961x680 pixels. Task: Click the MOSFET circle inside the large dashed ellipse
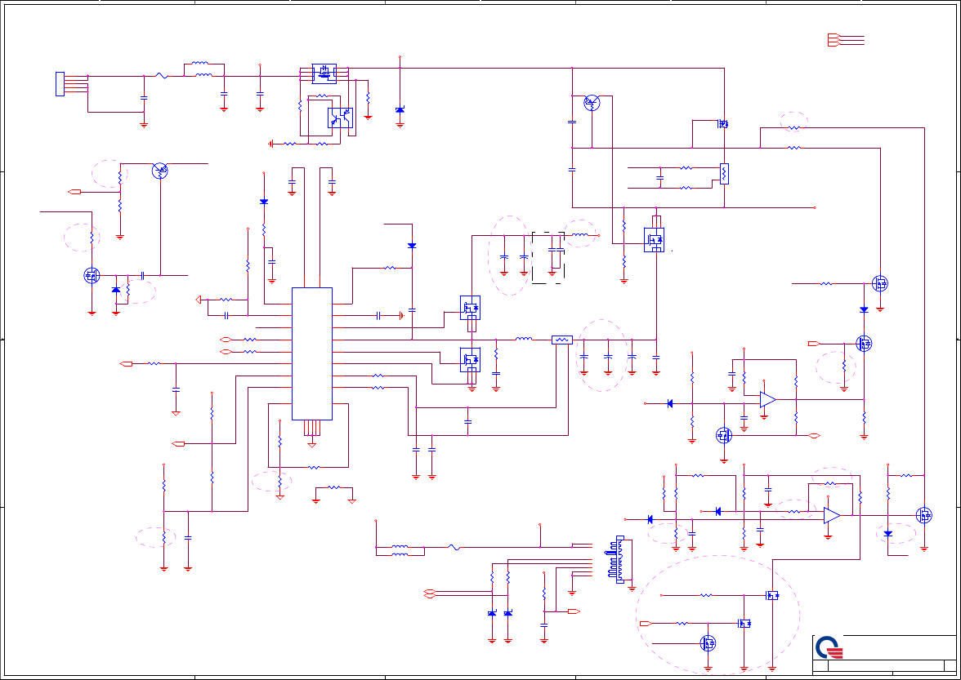pos(708,643)
